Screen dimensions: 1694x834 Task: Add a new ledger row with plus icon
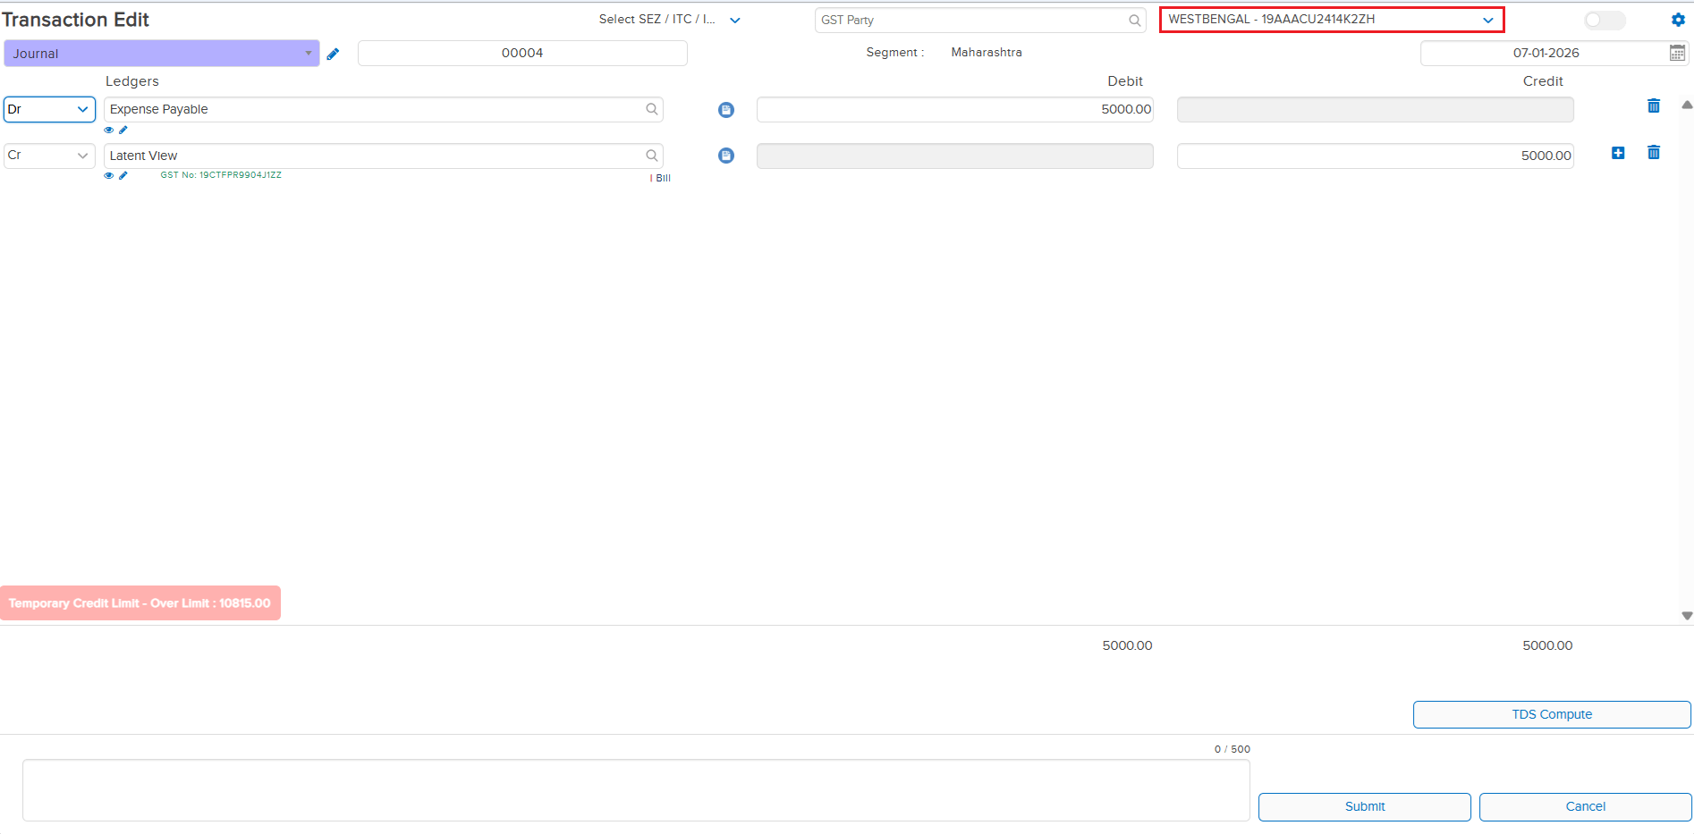tap(1618, 153)
